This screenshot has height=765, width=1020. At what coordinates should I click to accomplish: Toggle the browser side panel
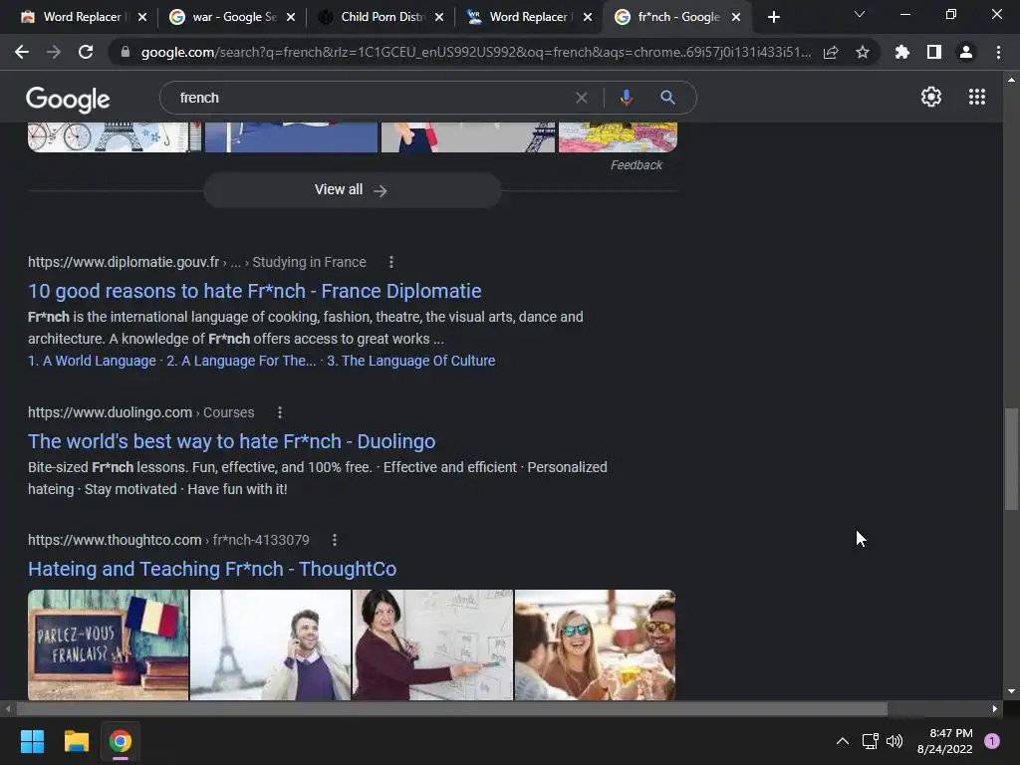[934, 52]
